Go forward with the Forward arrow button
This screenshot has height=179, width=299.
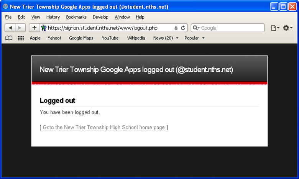(20, 28)
